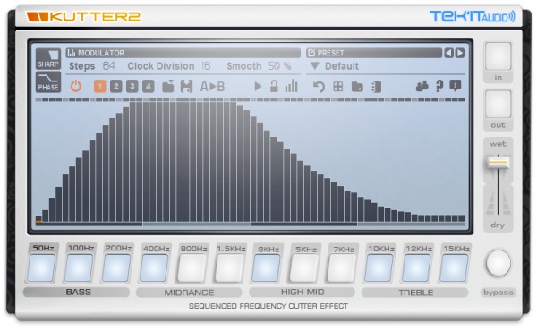Select modulator pattern slot 1
537x331 pixels.
[x=99, y=86]
